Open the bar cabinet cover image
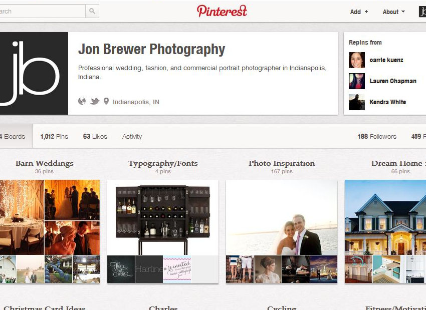This screenshot has height=310, width=426. coord(163,217)
